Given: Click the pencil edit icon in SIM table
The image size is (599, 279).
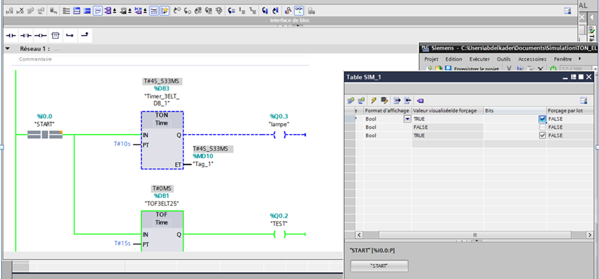Looking at the screenshot, I should (385, 101).
